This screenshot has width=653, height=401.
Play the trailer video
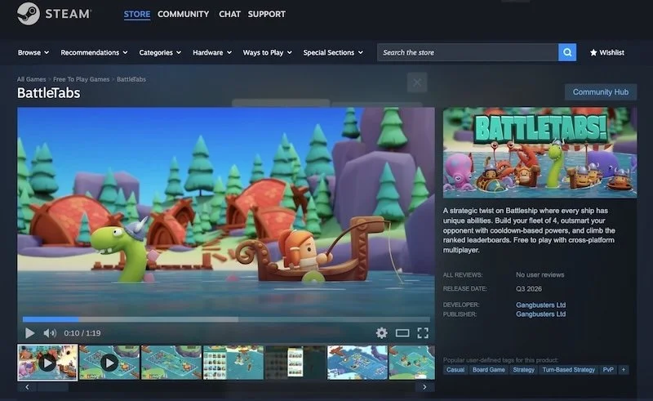[x=29, y=333]
